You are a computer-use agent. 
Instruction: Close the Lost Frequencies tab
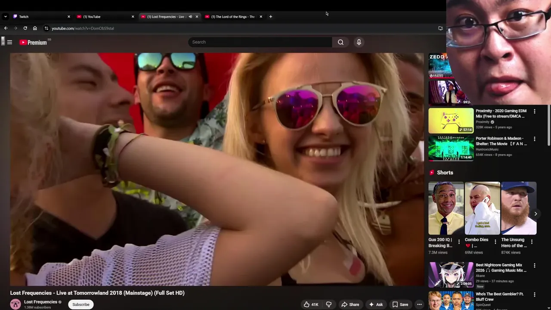197,17
